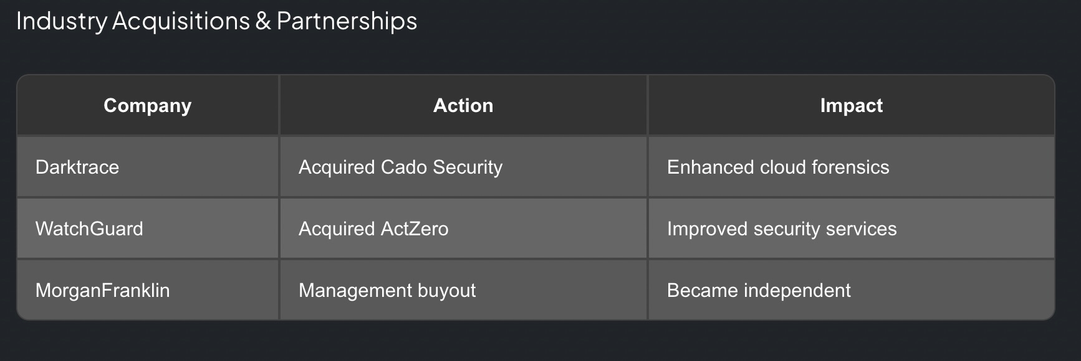1081x361 pixels.
Task: Click the Improved security services cell
Action: [x=851, y=228]
